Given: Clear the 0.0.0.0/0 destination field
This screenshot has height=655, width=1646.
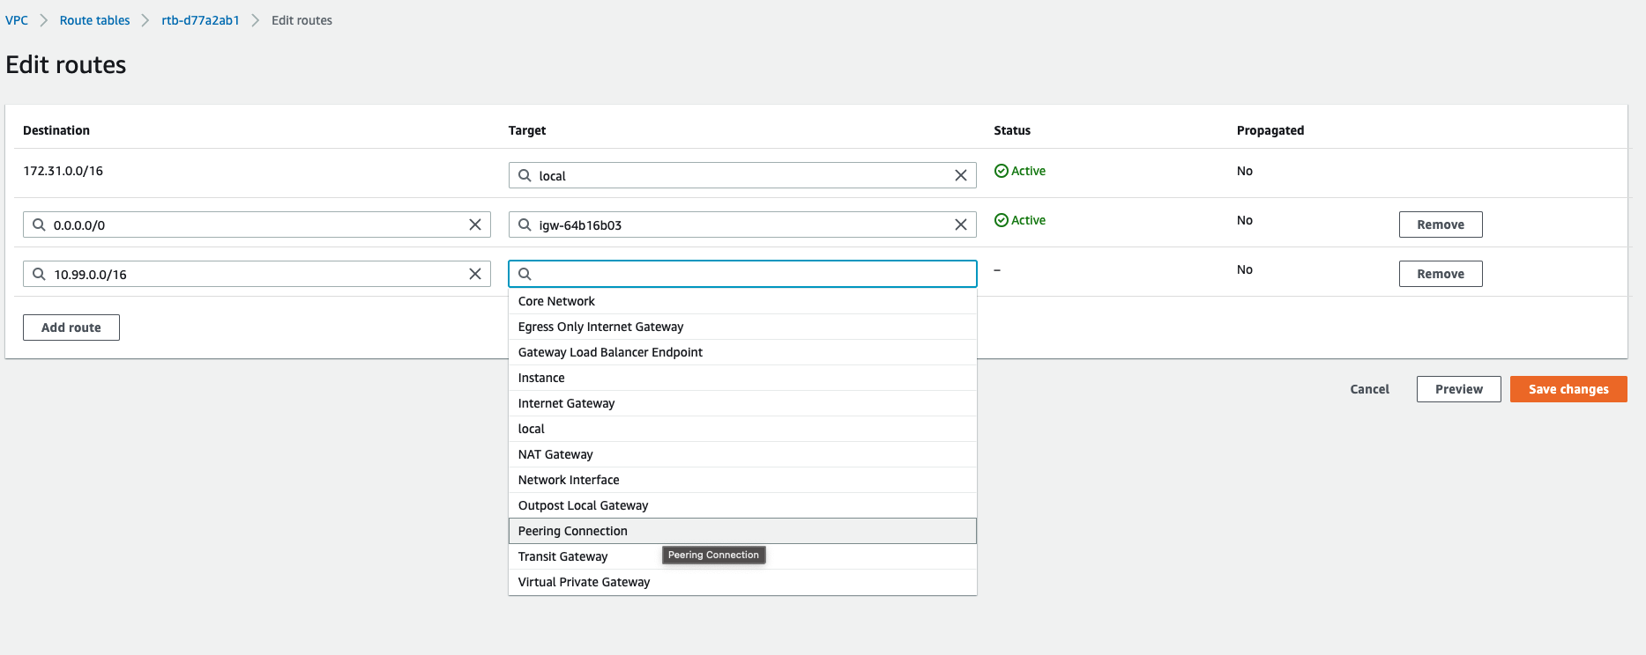Looking at the screenshot, I should 475,224.
